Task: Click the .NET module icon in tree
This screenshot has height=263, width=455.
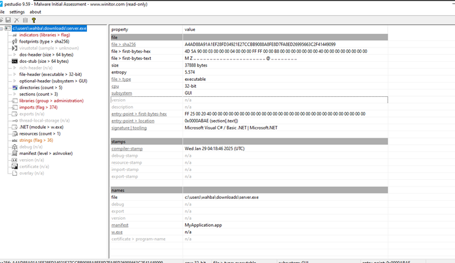Action: click(x=14, y=127)
